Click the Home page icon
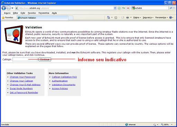The image size is (177, 127). pyautogui.click(x=109, y=18)
